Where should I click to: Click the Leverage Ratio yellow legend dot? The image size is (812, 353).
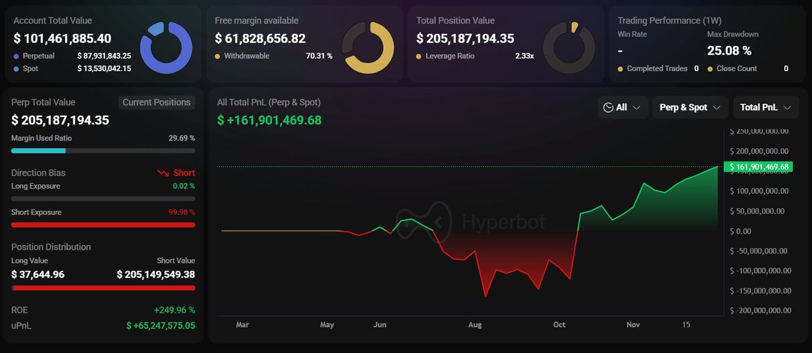click(420, 56)
